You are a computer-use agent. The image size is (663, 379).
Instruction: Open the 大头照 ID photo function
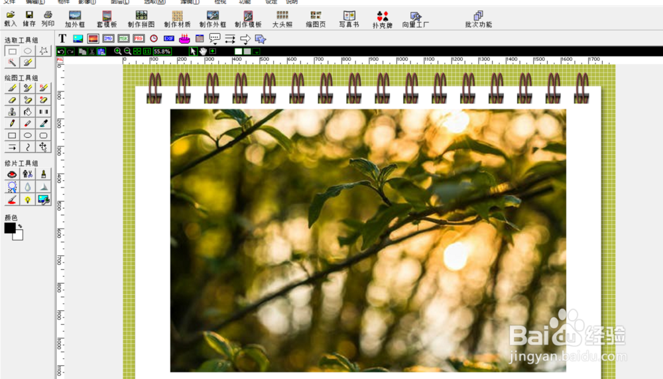282,19
